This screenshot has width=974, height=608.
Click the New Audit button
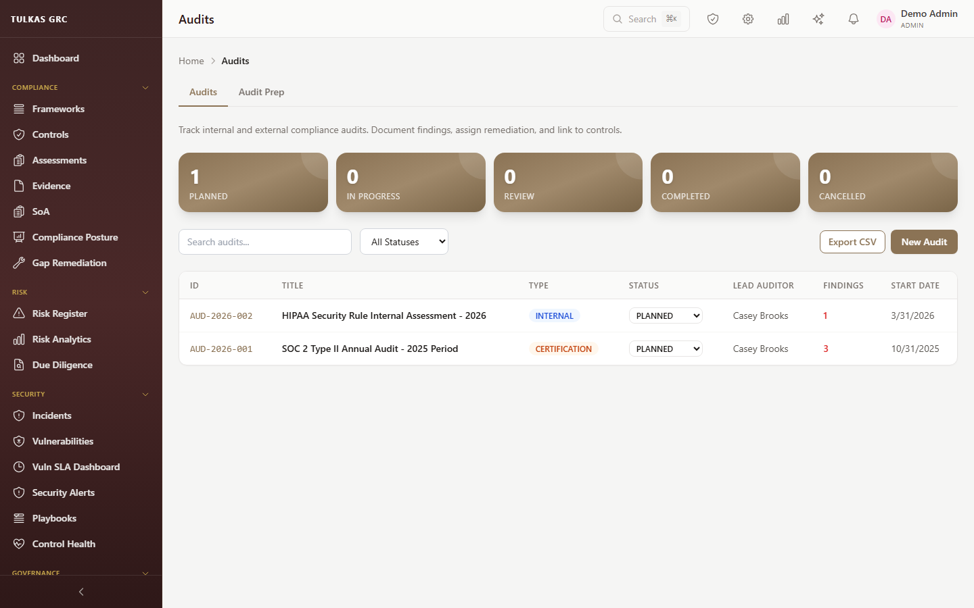(x=924, y=242)
